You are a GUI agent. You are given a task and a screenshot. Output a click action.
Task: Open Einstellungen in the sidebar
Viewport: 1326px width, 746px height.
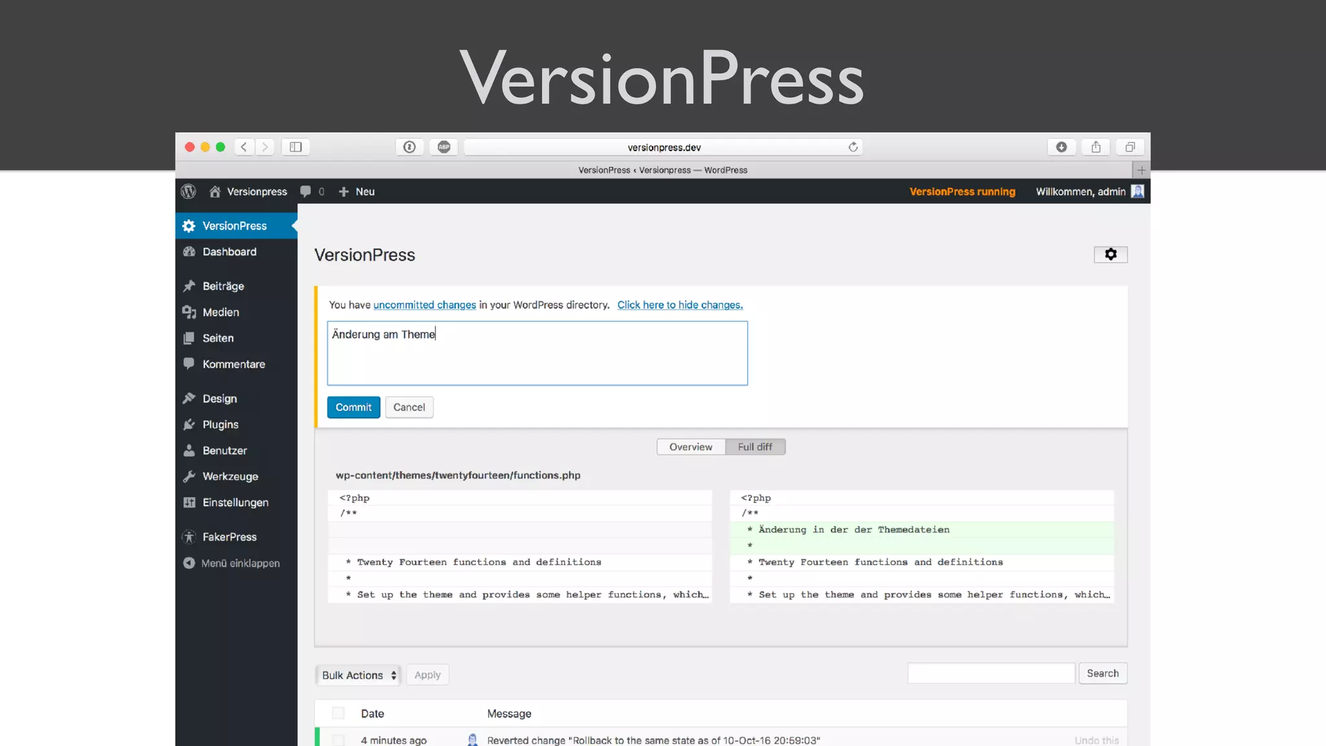236,503
